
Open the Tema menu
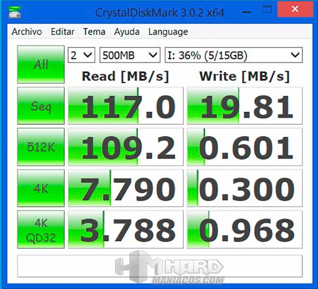[x=94, y=32]
